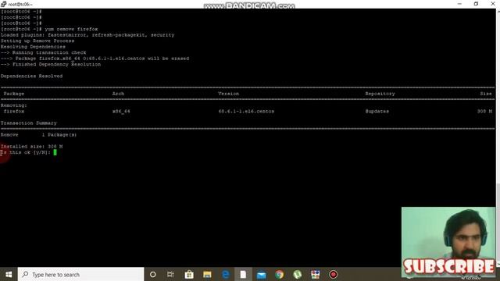
Task: Open the colorful squares taskbar app icon
Action: [x=316, y=274]
